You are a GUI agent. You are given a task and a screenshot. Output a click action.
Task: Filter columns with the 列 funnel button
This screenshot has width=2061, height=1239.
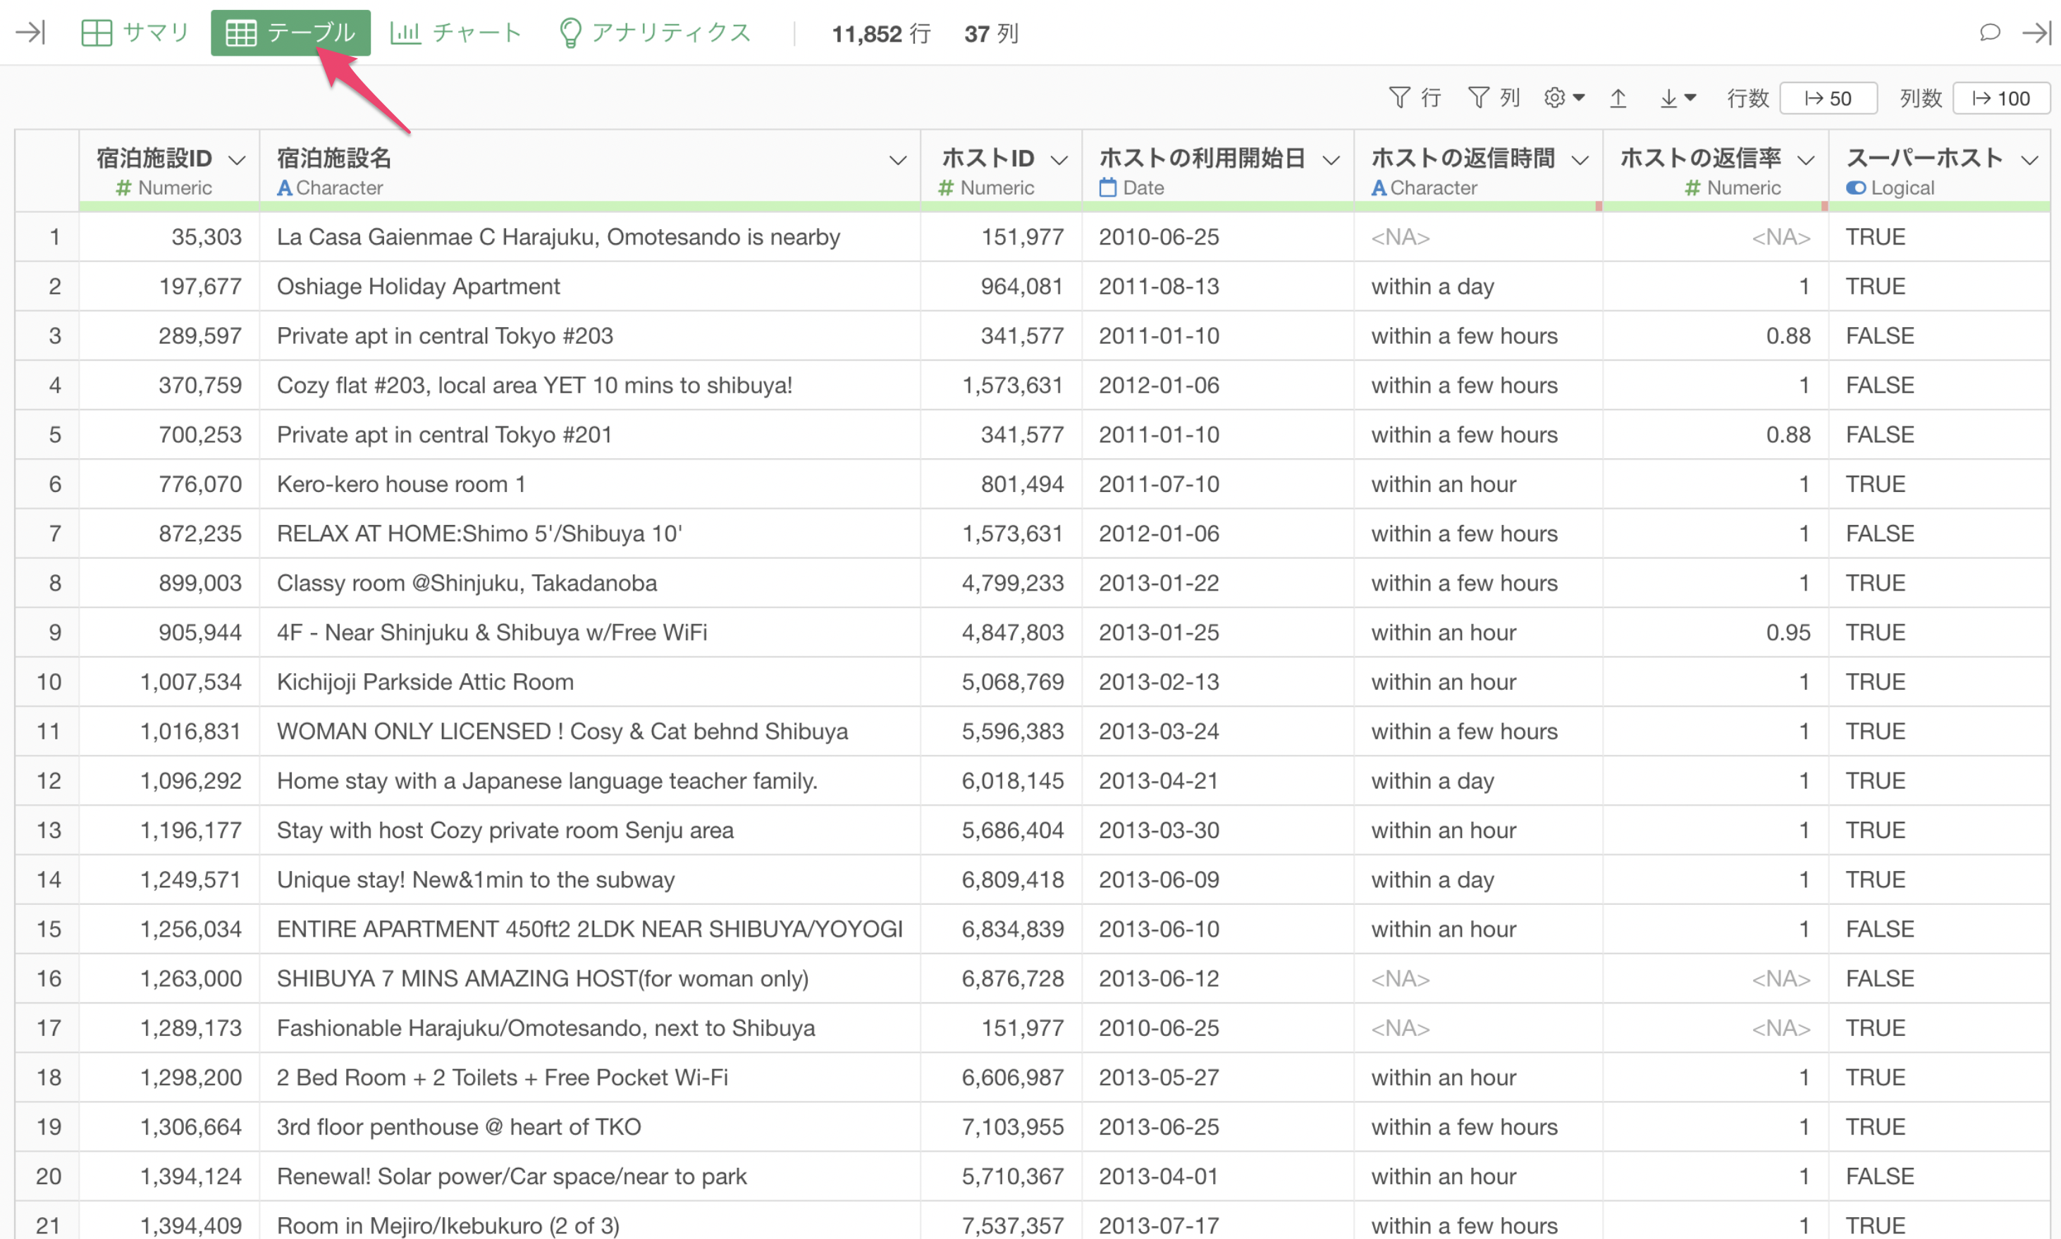pyautogui.click(x=1494, y=98)
